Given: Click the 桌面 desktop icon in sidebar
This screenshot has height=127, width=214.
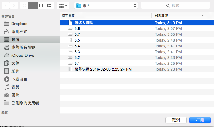Looking at the screenshot, I should (x=7, y=39).
